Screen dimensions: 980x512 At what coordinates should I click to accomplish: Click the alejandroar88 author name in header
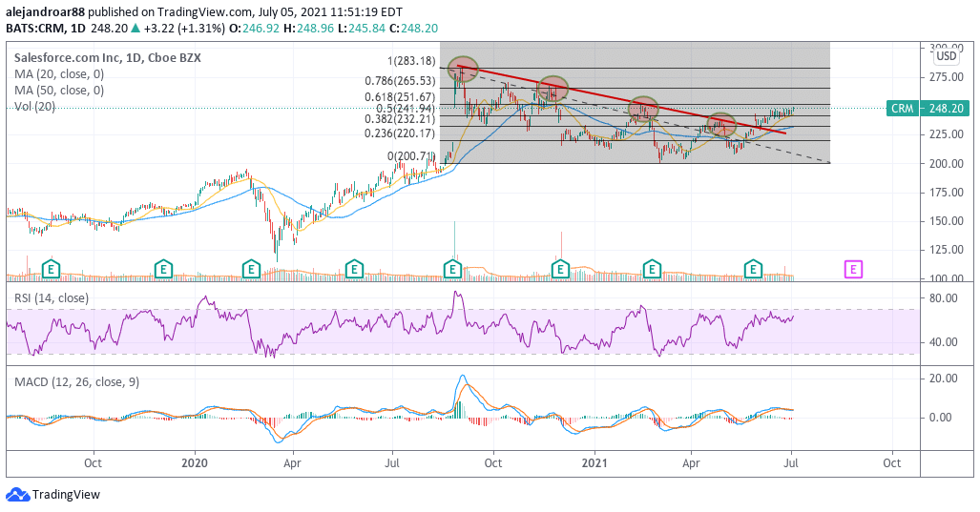click(45, 11)
